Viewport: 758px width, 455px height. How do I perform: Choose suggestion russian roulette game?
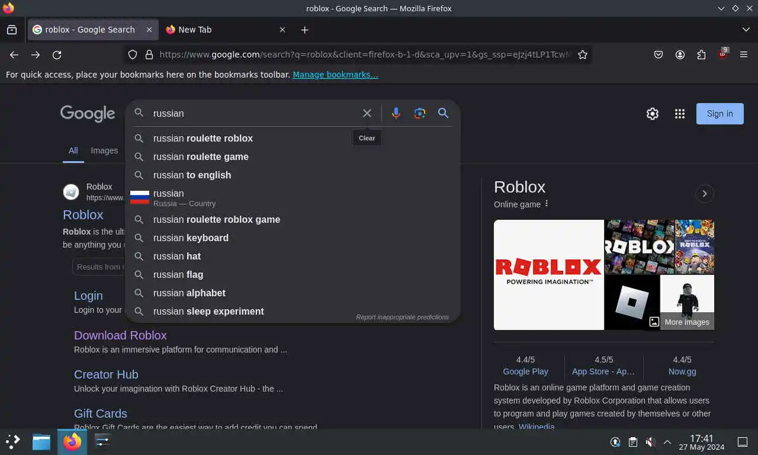(293, 156)
